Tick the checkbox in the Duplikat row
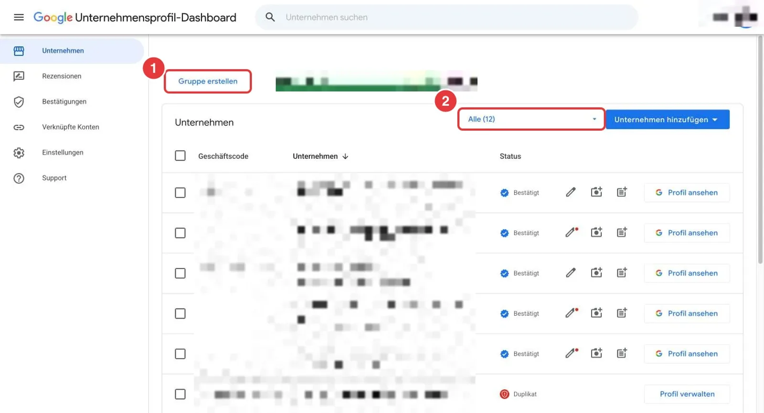This screenshot has width=764, height=413. tap(180, 394)
